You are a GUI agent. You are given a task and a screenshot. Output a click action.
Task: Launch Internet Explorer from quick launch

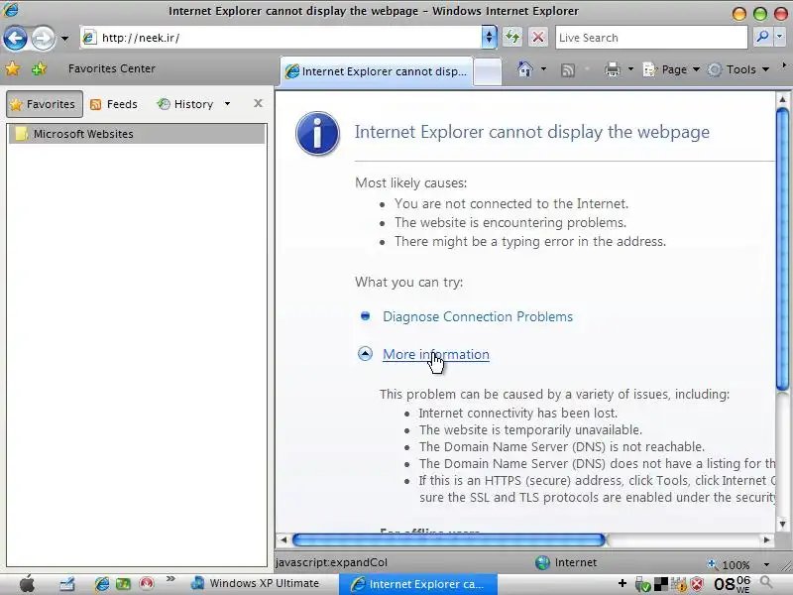point(102,584)
